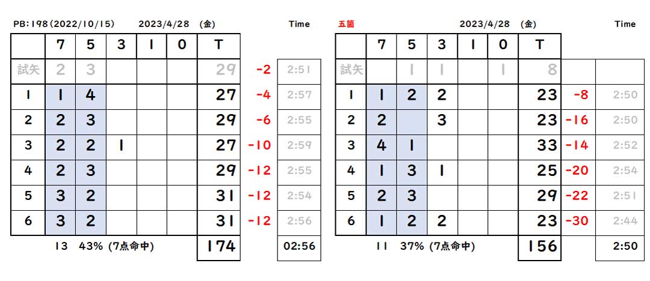Select the right table average time 2:50 bold cell
650x281 pixels.
tap(620, 247)
